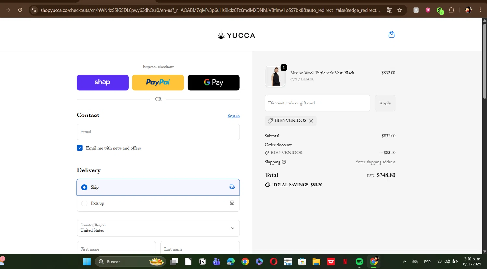The width and height of the screenshot is (487, 269).
Task: Choose Google Pay express checkout
Action: 214,82
